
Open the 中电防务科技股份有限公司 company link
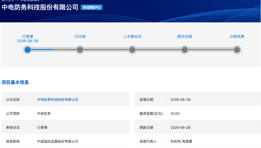tap(57, 100)
